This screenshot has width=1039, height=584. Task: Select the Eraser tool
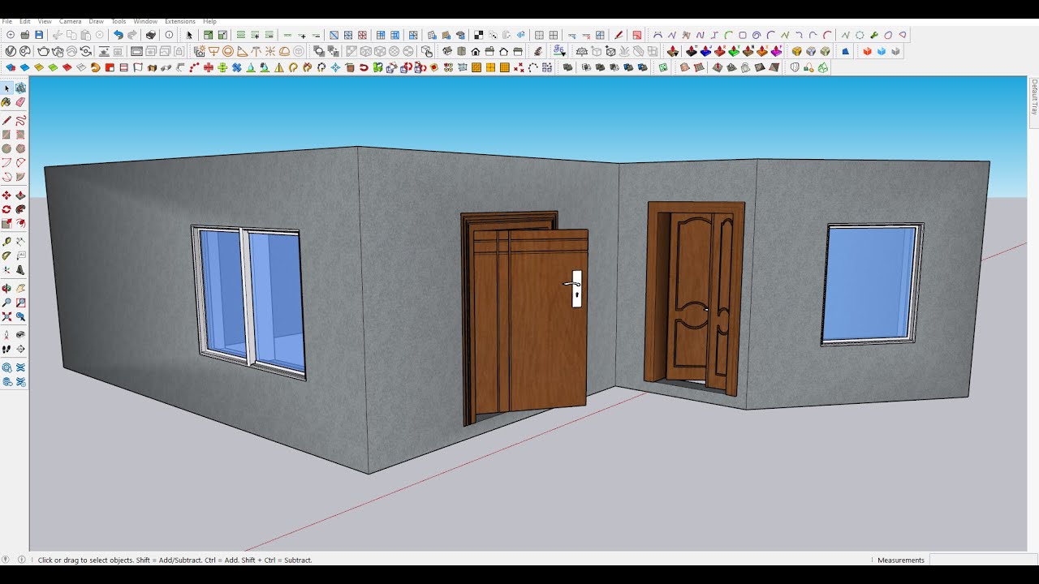pyautogui.click(x=20, y=103)
